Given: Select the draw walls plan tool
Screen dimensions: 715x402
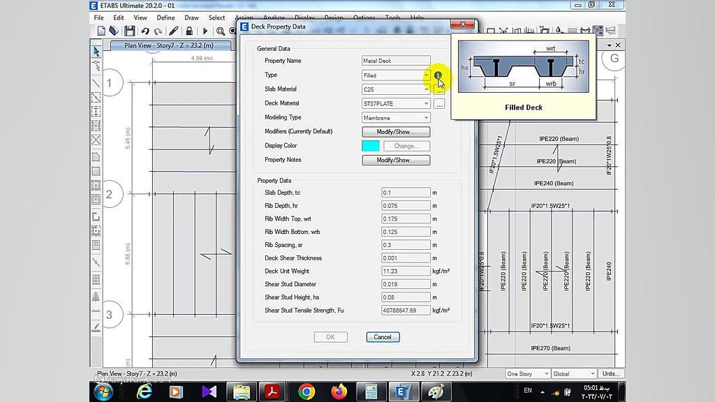Looking at the screenshot, I should click(96, 217).
